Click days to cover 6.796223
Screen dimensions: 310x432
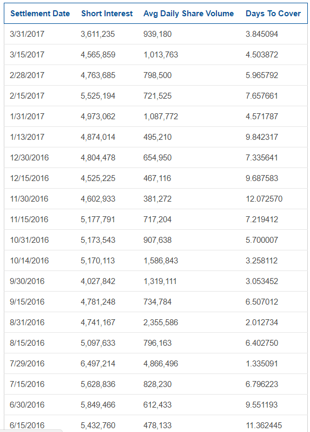click(262, 384)
